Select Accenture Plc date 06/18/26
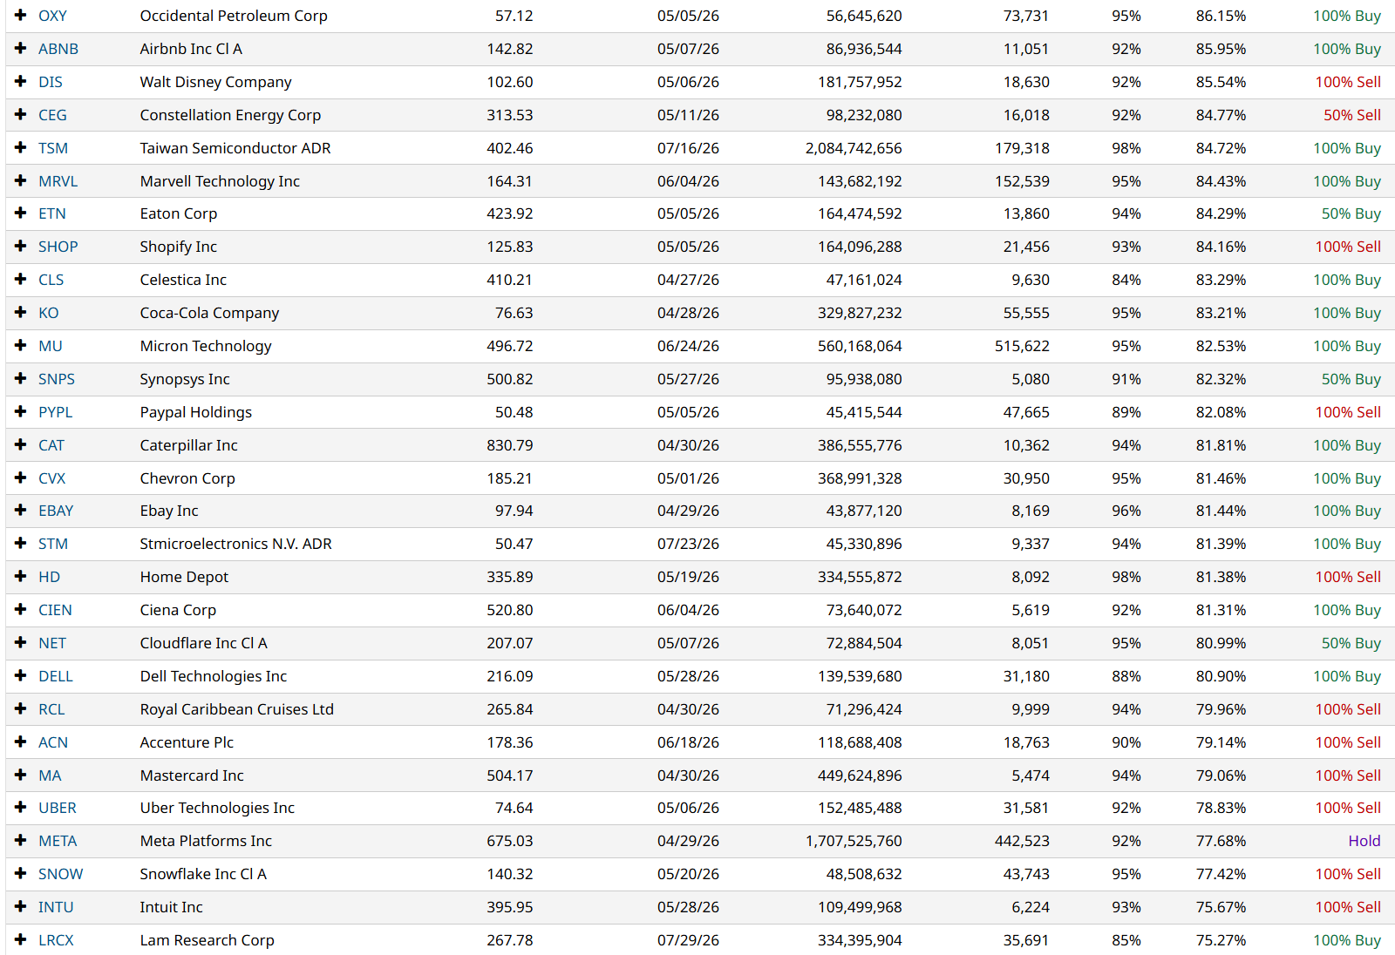Image resolution: width=1395 pixels, height=955 pixels. 689,742
